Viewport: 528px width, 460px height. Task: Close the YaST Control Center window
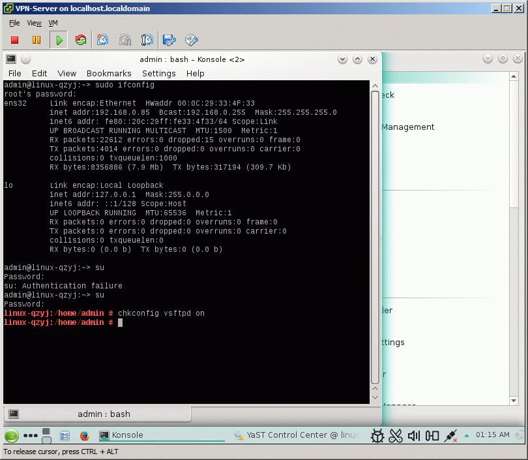point(518,59)
